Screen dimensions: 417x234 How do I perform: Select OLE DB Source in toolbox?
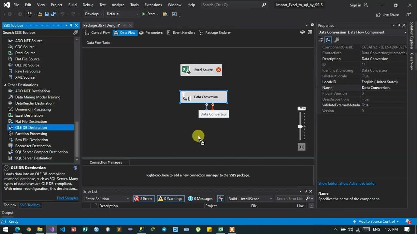(x=27, y=65)
